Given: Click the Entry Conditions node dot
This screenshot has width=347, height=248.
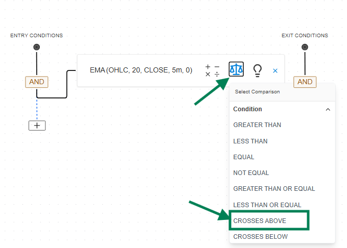Looking at the screenshot, I should coord(36,47).
